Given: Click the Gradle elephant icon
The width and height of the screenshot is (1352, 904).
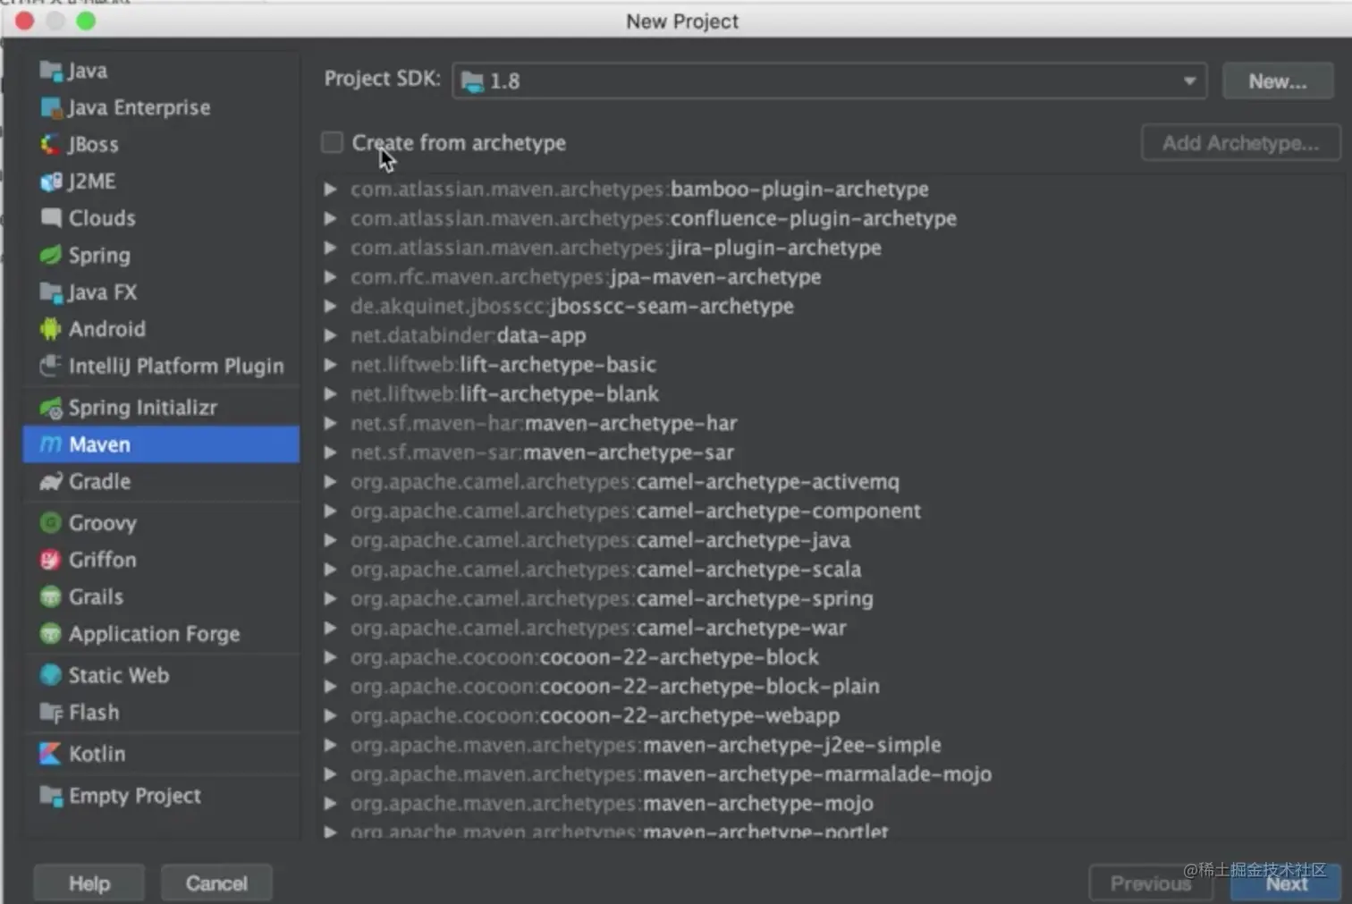Looking at the screenshot, I should 51,481.
